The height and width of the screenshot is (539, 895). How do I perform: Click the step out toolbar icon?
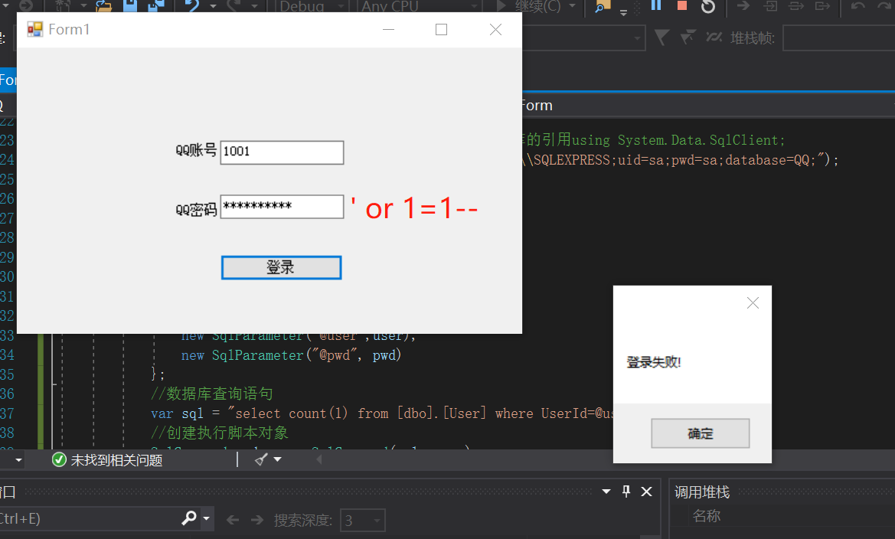point(822,6)
